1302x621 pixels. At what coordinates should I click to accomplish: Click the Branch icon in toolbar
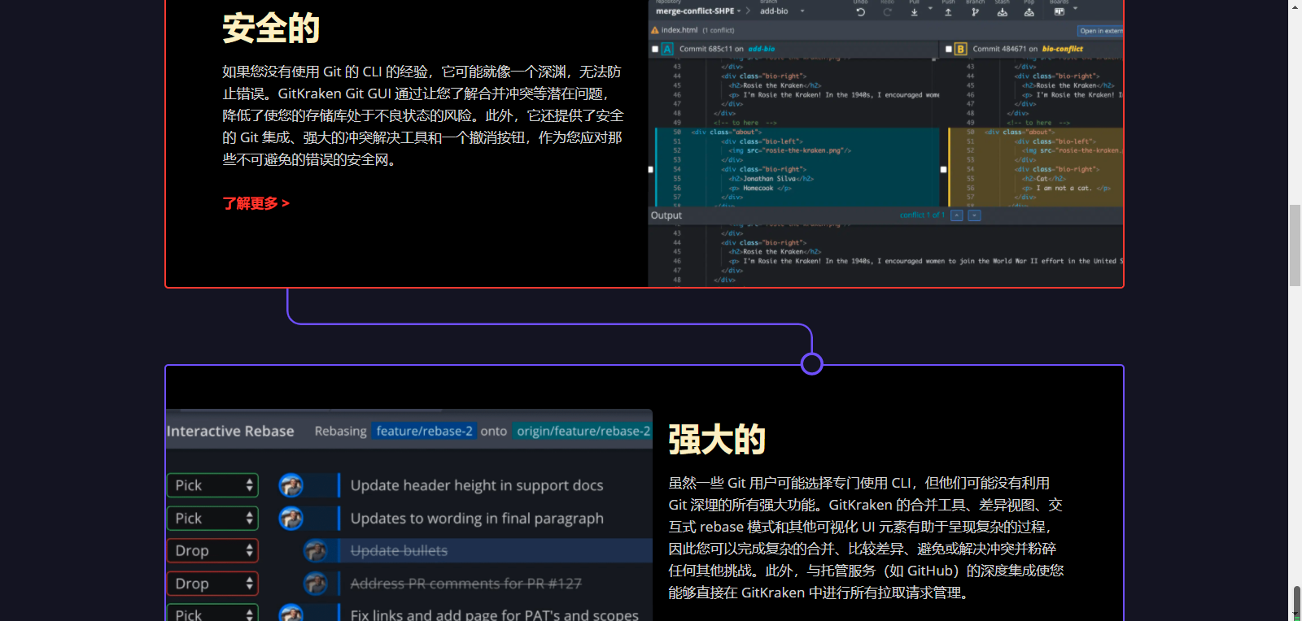tap(975, 11)
